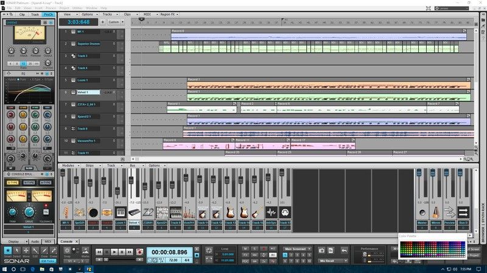Click the Velvet 1 track name field

pyautogui.click(x=88, y=92)
